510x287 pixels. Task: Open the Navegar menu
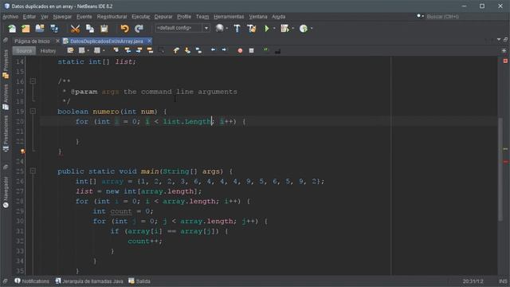click(x=62, y=17)
